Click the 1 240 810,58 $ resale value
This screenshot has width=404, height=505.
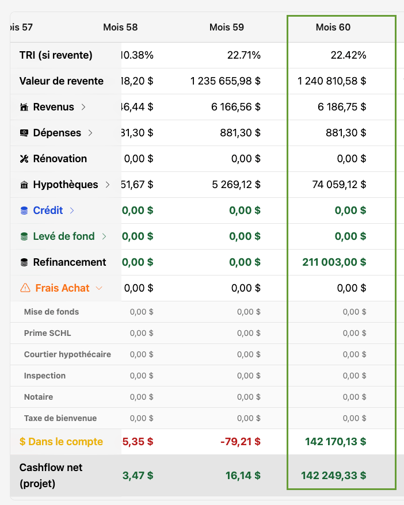point(331,81)
